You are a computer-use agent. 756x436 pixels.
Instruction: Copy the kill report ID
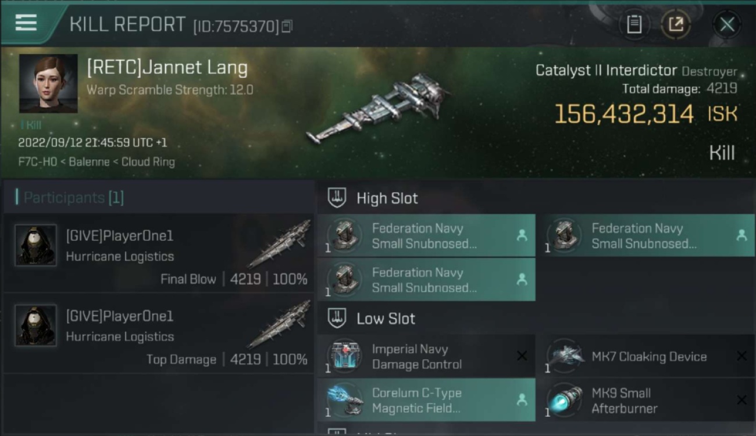[x=286, y=26]
